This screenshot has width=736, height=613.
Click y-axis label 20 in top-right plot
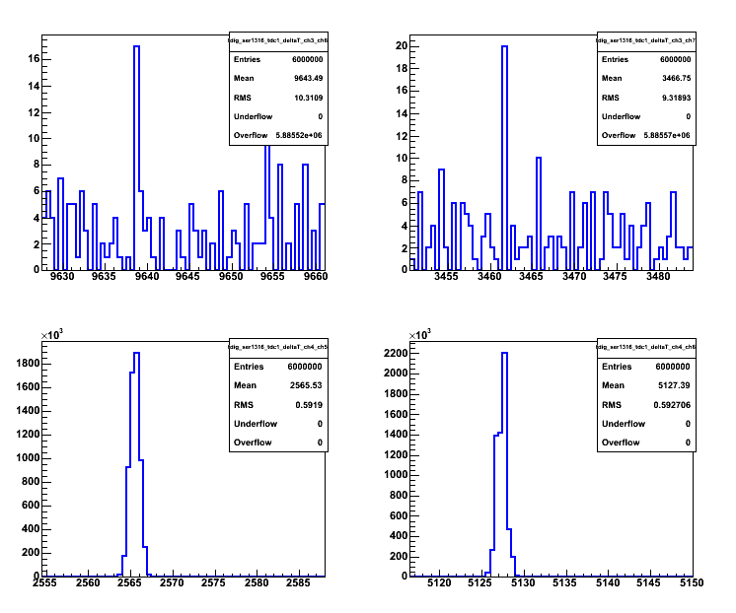point(402,46)
